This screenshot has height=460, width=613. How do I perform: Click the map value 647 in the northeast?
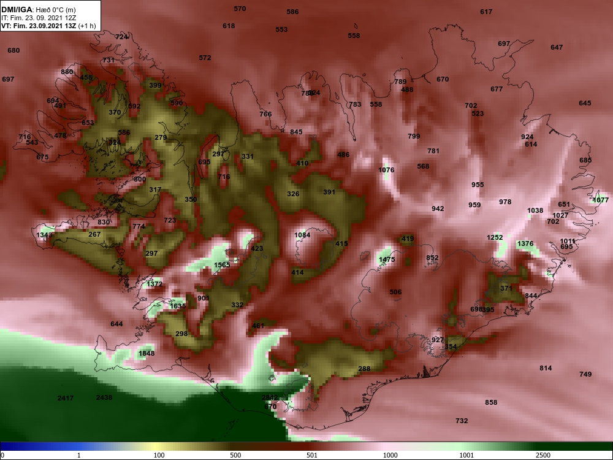point(557,47)
